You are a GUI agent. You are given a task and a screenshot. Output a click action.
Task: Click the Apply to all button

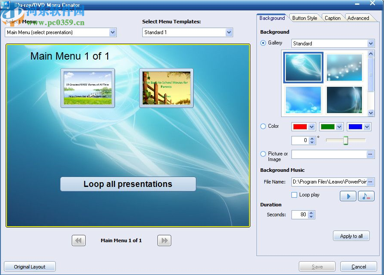point(351,236)
